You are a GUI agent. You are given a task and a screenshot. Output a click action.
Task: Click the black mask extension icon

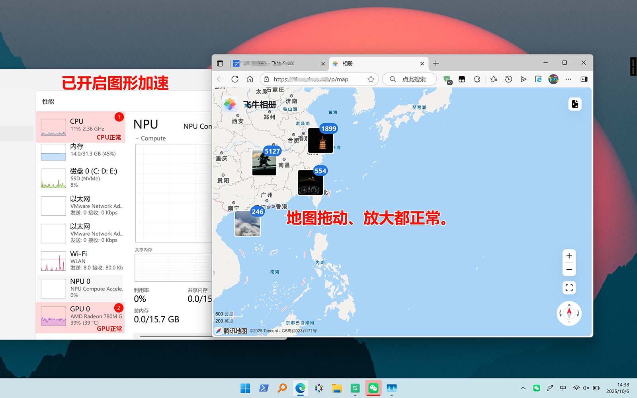(x=462, y=79)
